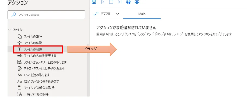Click the trash icon beside ファイルの削除

click(x=19, y=49)
